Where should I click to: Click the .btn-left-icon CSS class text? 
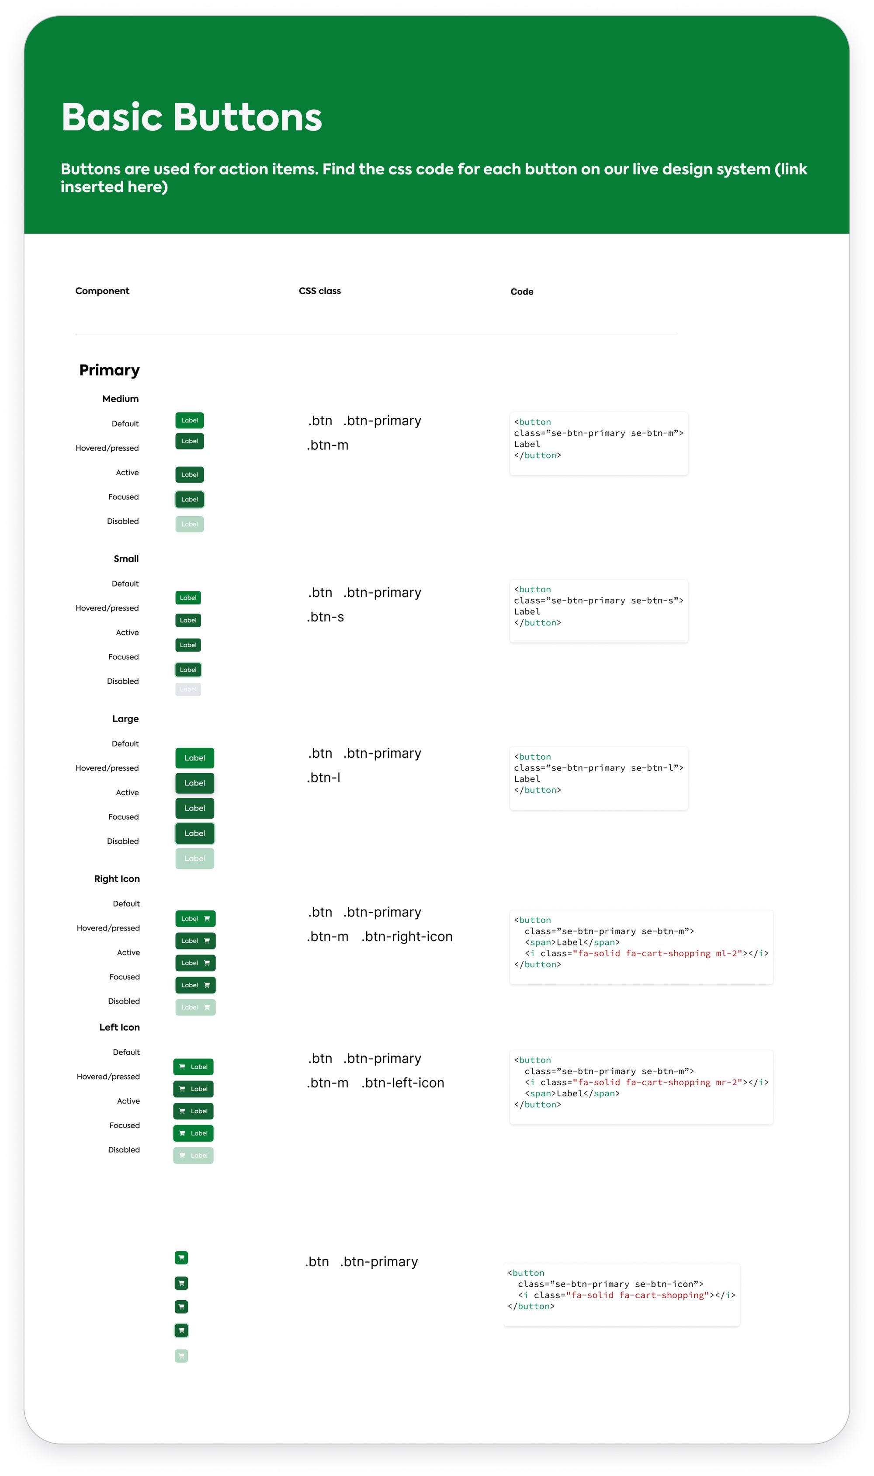coord(403,1083)
